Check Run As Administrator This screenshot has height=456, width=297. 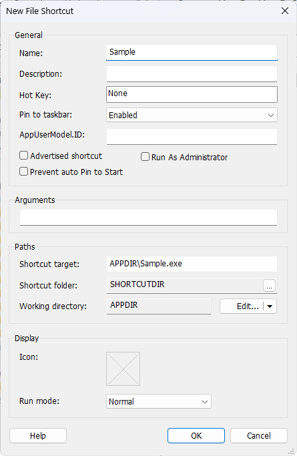tap(145, 157)
